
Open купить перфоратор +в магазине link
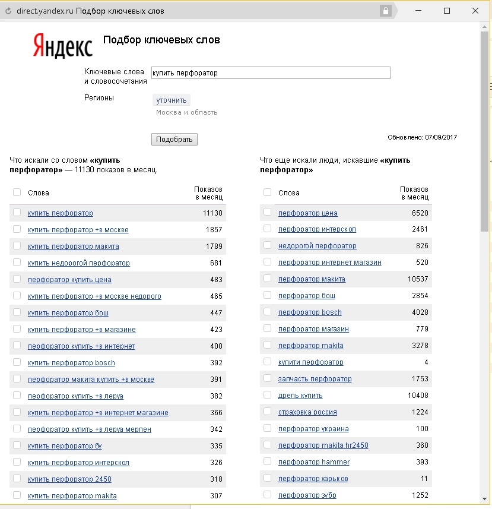click(82, 330)
